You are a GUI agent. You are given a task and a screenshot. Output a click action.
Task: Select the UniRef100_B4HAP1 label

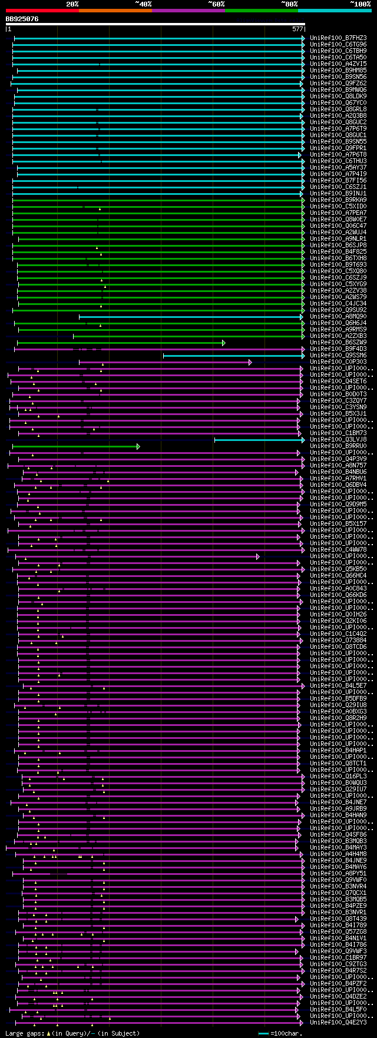[338, 751]
